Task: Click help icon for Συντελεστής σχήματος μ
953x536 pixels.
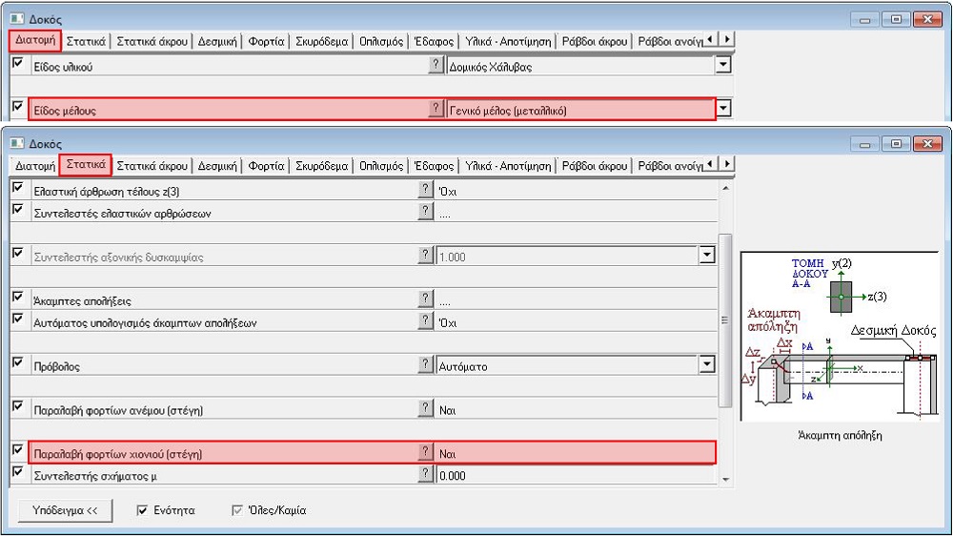Action: click(426, 474)
